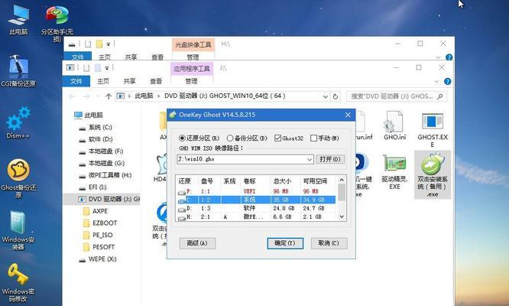
Task: Click the partition list scroll-up arrow
Action: [x=342, y=180]
